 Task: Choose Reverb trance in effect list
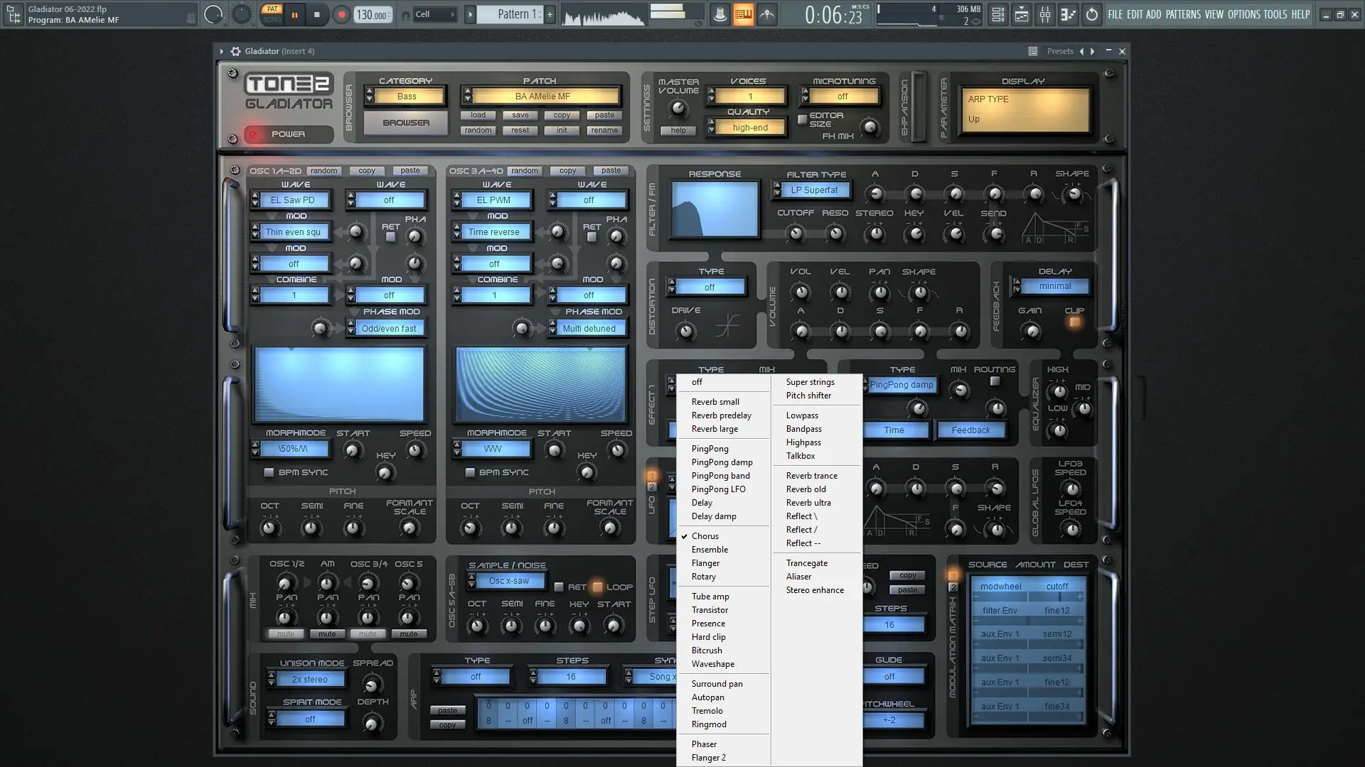(811, 476)
